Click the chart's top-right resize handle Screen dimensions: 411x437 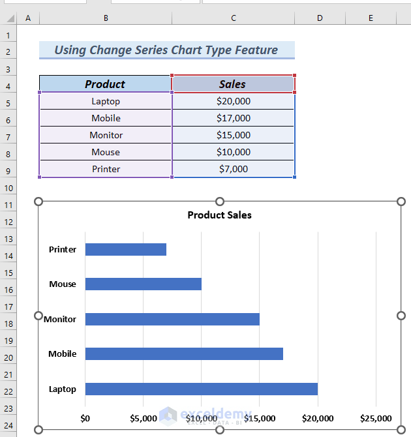[401, 202]
